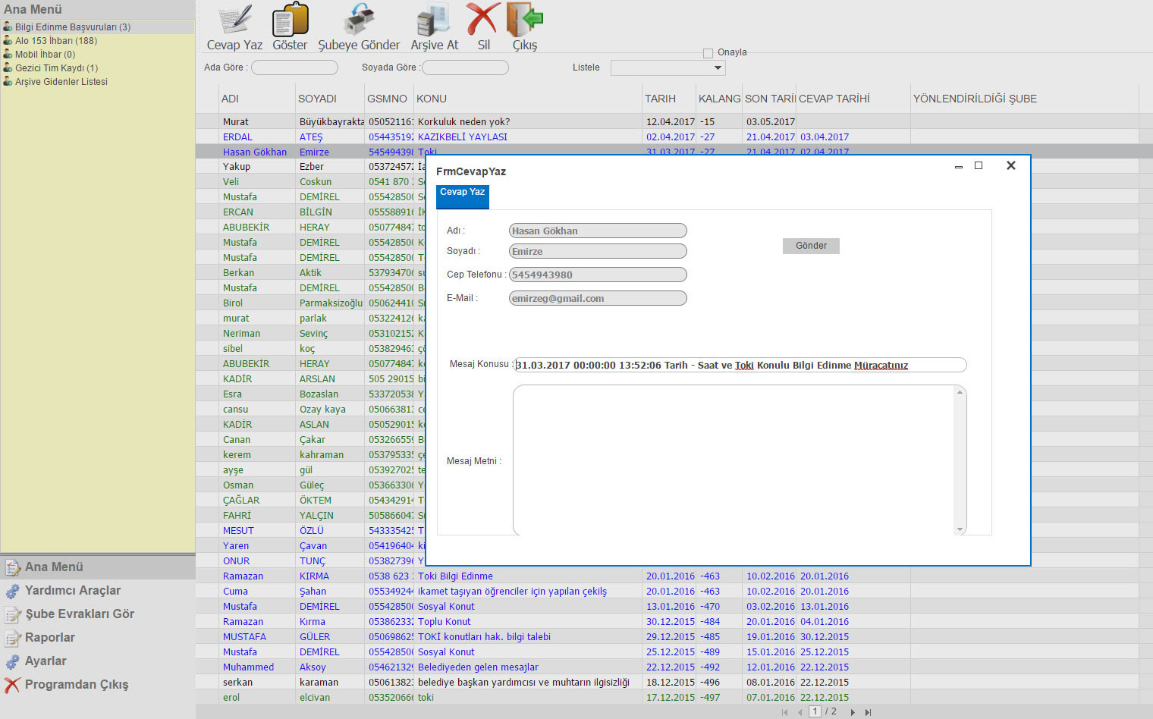Click the Ana Menü panel icon
The height and width of the screenshot is (719, 1153).
click(x=13, y=567)
